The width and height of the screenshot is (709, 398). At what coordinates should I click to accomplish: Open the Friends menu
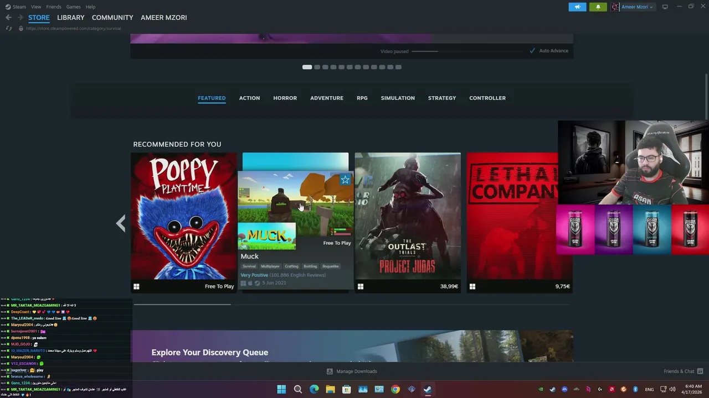pos(54,7)
